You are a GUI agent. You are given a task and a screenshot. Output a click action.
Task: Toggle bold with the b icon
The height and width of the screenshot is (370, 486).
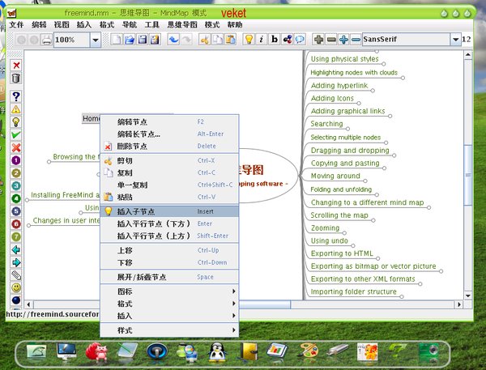275,40
